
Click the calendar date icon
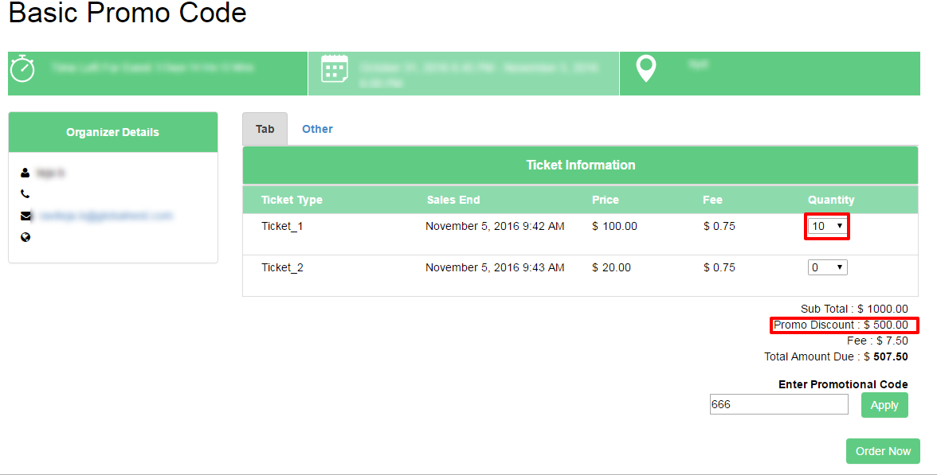[334, 68]
